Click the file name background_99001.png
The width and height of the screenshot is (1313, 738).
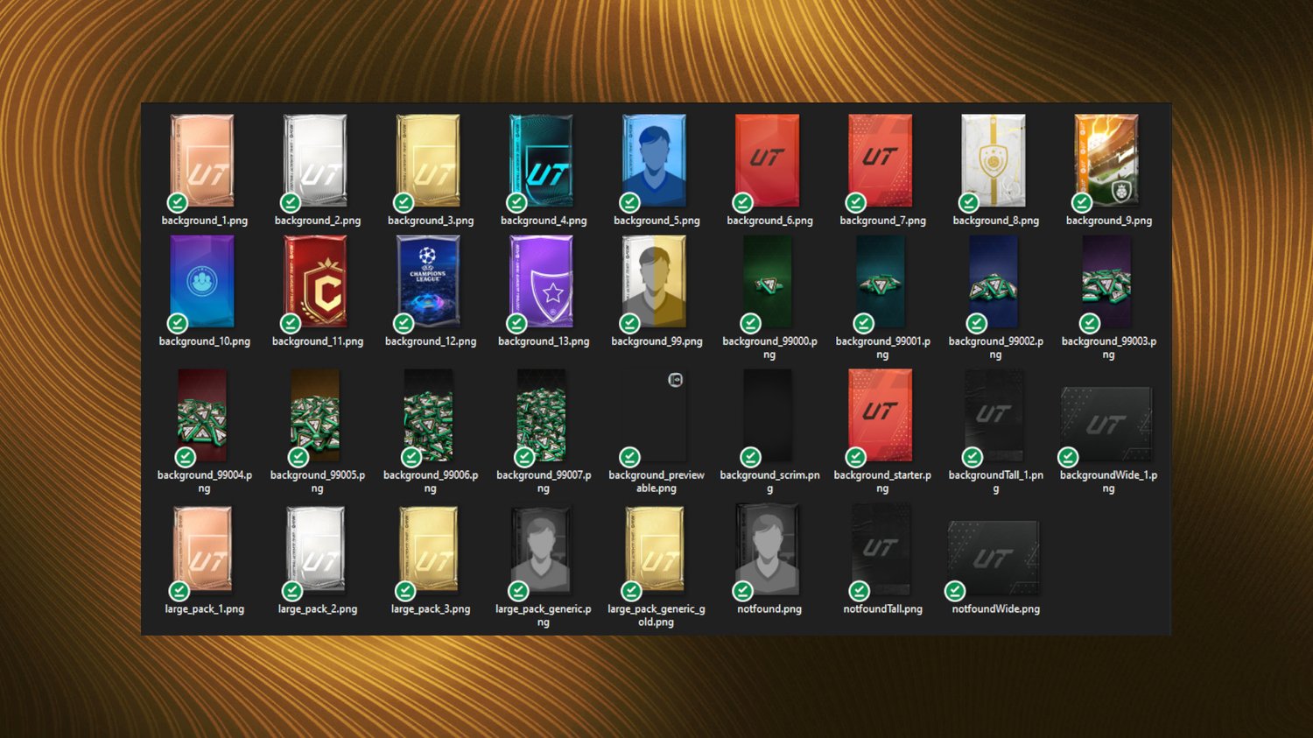882,348
